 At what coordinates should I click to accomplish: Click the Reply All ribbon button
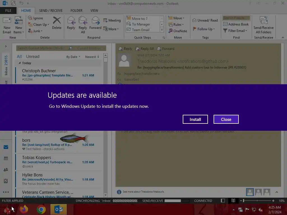pos(83,25)
